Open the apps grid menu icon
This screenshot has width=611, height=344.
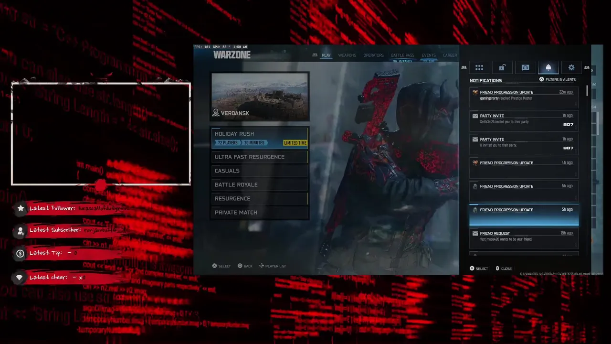tap(479, 68)
